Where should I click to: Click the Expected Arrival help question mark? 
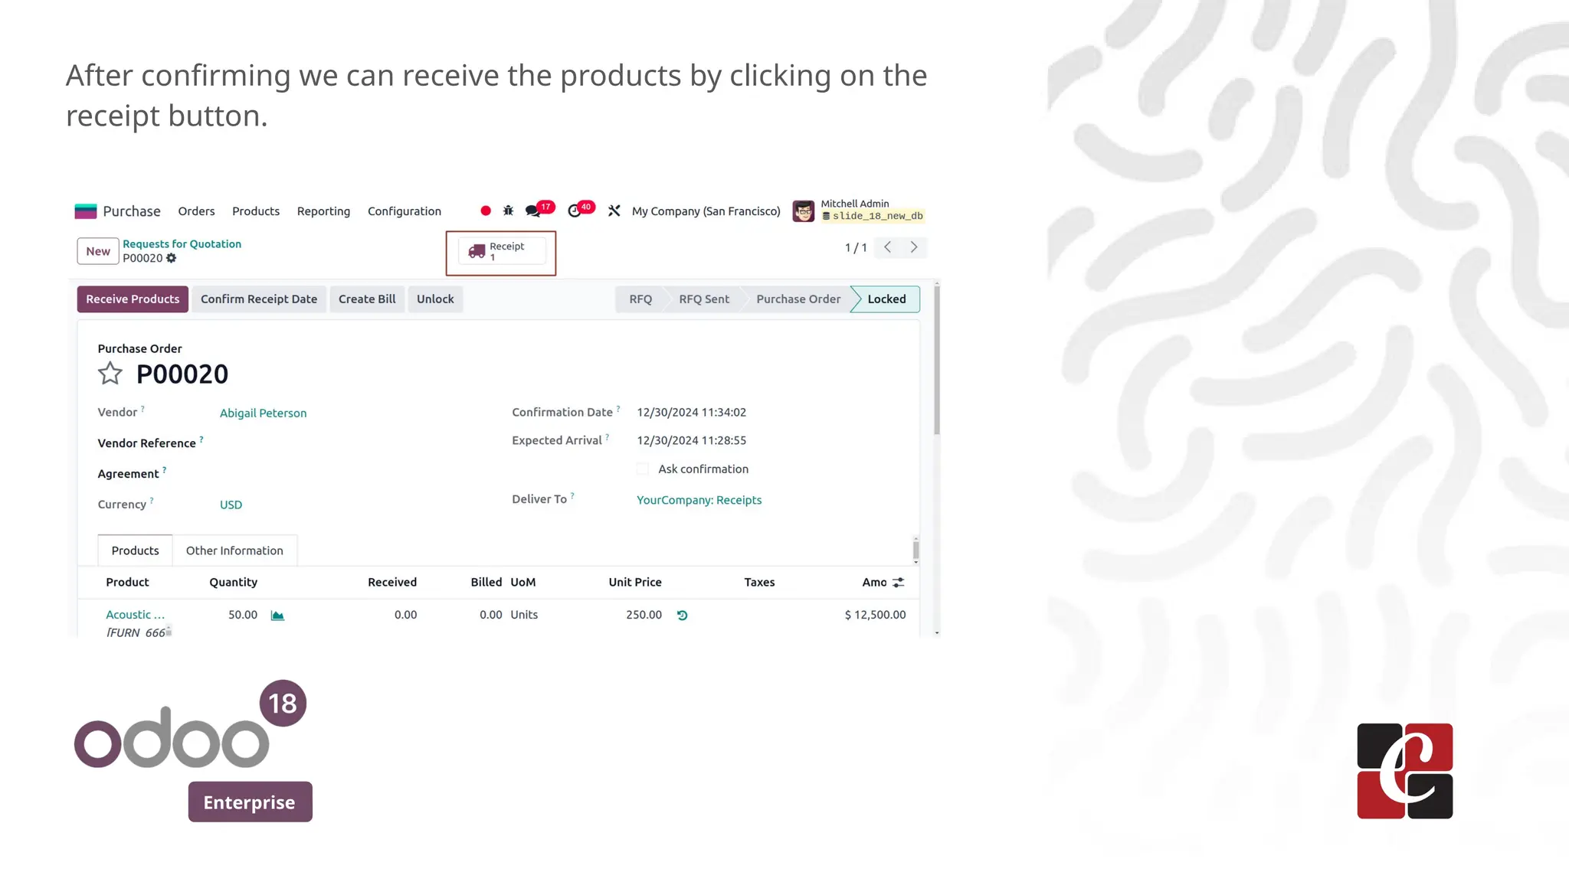click(x=608, y=437)
